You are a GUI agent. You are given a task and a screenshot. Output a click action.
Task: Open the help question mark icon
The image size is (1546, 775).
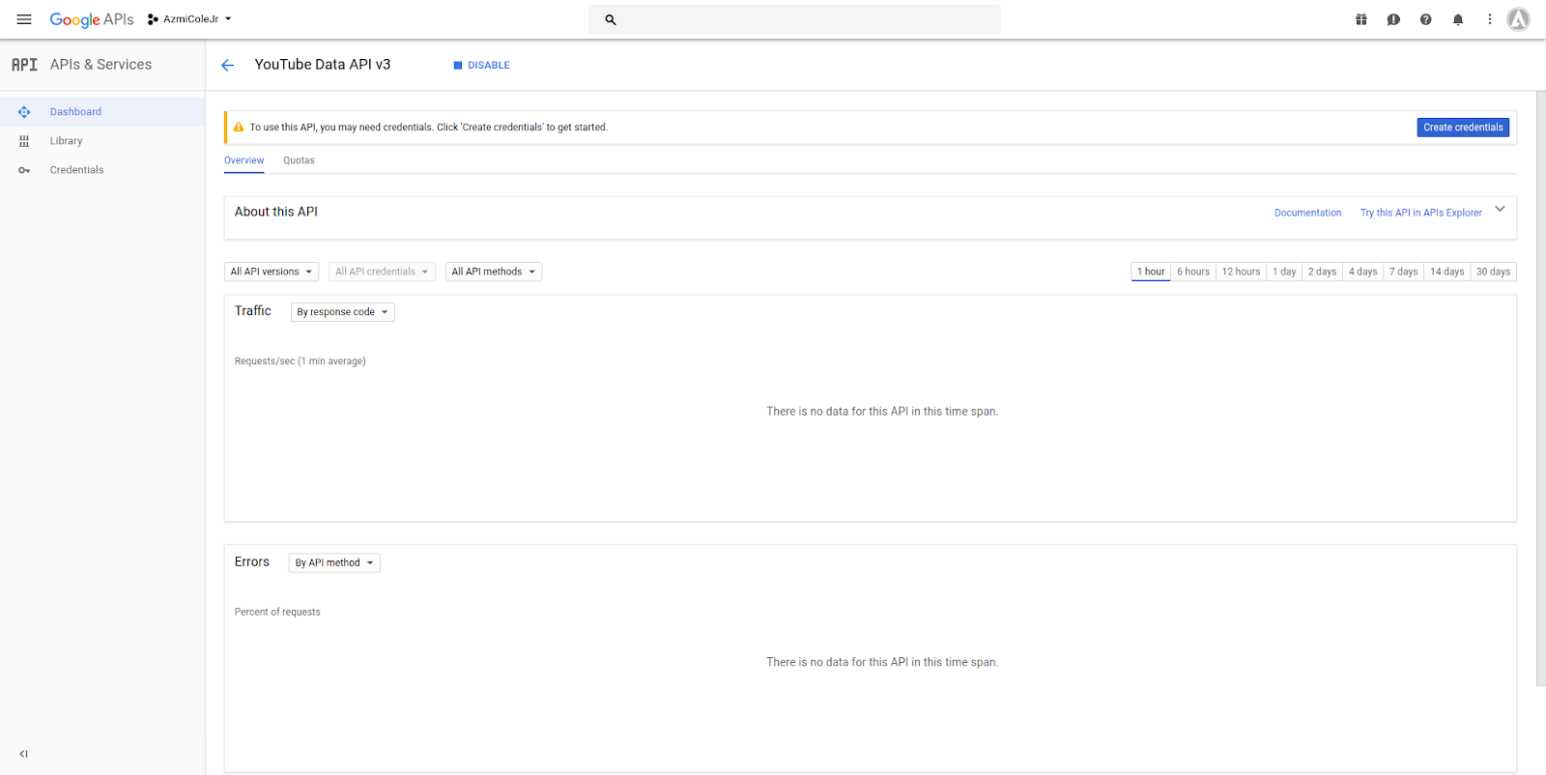(x=1426, y=19)
